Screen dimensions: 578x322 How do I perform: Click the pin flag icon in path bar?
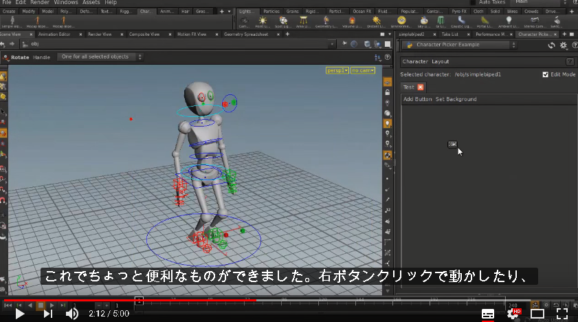click(x=344, y=44)
